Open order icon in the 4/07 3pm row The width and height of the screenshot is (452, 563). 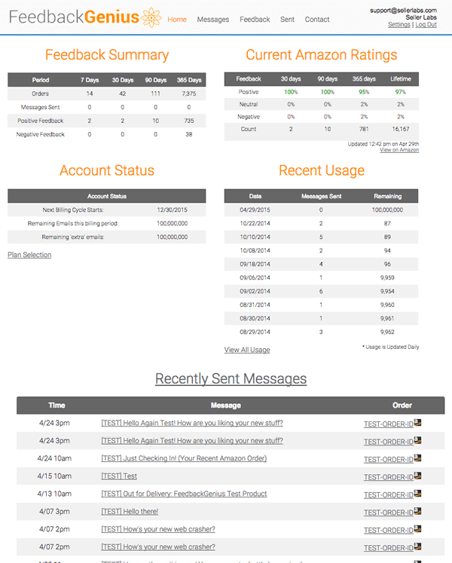point(417,511)
